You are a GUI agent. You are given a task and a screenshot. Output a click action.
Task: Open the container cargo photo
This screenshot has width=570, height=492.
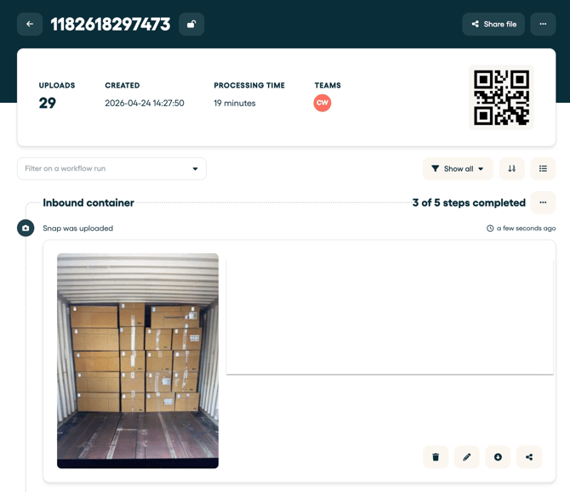point(138,360)
